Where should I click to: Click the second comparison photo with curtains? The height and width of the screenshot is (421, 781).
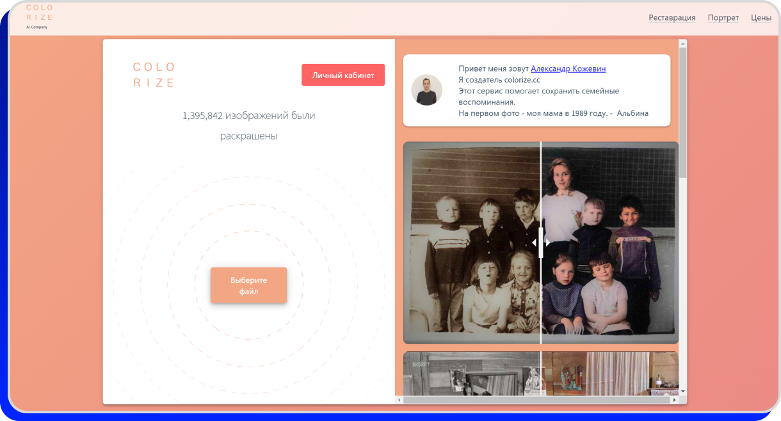[541, 374]
